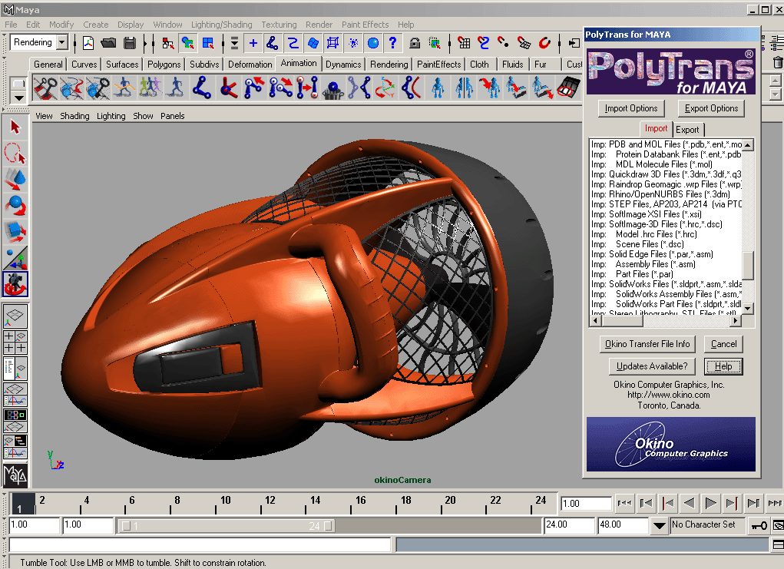This screenshot has width=784, height=569.
Task: Activate the Rotate tool with sphere icon
Action: point(15,205)
